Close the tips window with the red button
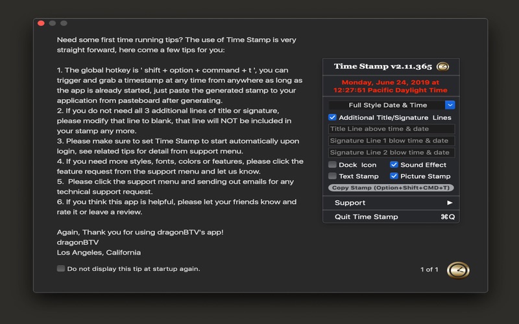519x324 pixels. click(41, 23)
